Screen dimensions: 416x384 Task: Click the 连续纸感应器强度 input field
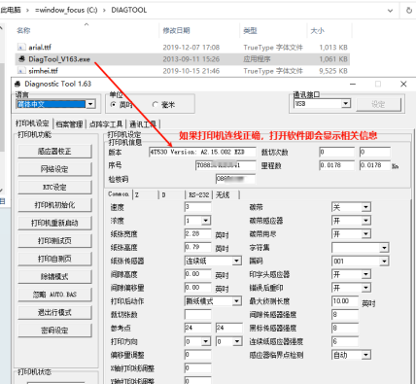click(x=345, y=341)
